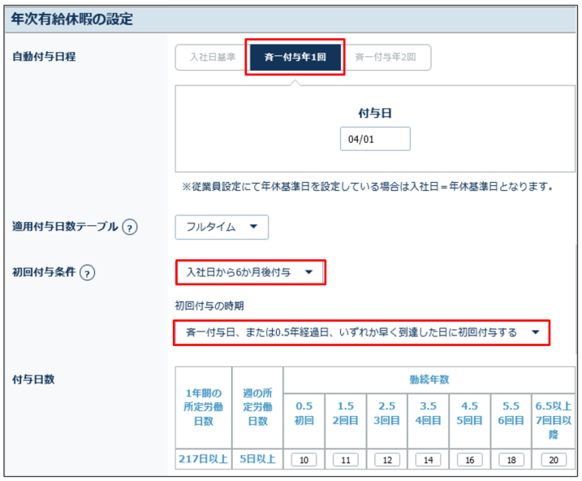Click the 付与日数 label

point(33,379)
